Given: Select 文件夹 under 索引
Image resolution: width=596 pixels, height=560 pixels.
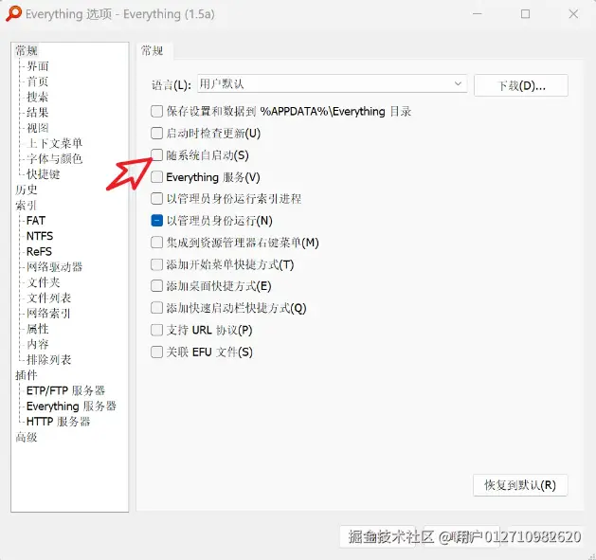Looking at the screenshot, I should pyautogui.click(x=43, y=282).
